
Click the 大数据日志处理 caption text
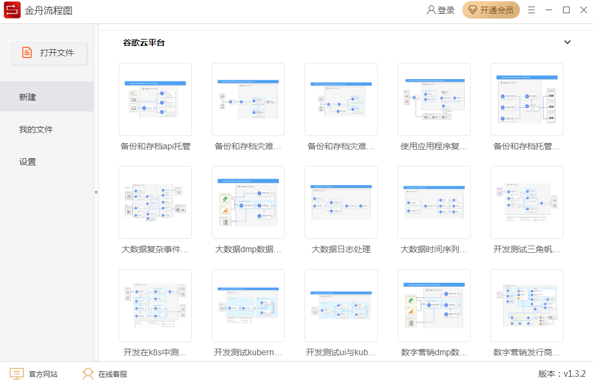pyautogui.click(x=341, y=249)
